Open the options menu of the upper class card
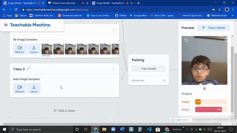 113,30
